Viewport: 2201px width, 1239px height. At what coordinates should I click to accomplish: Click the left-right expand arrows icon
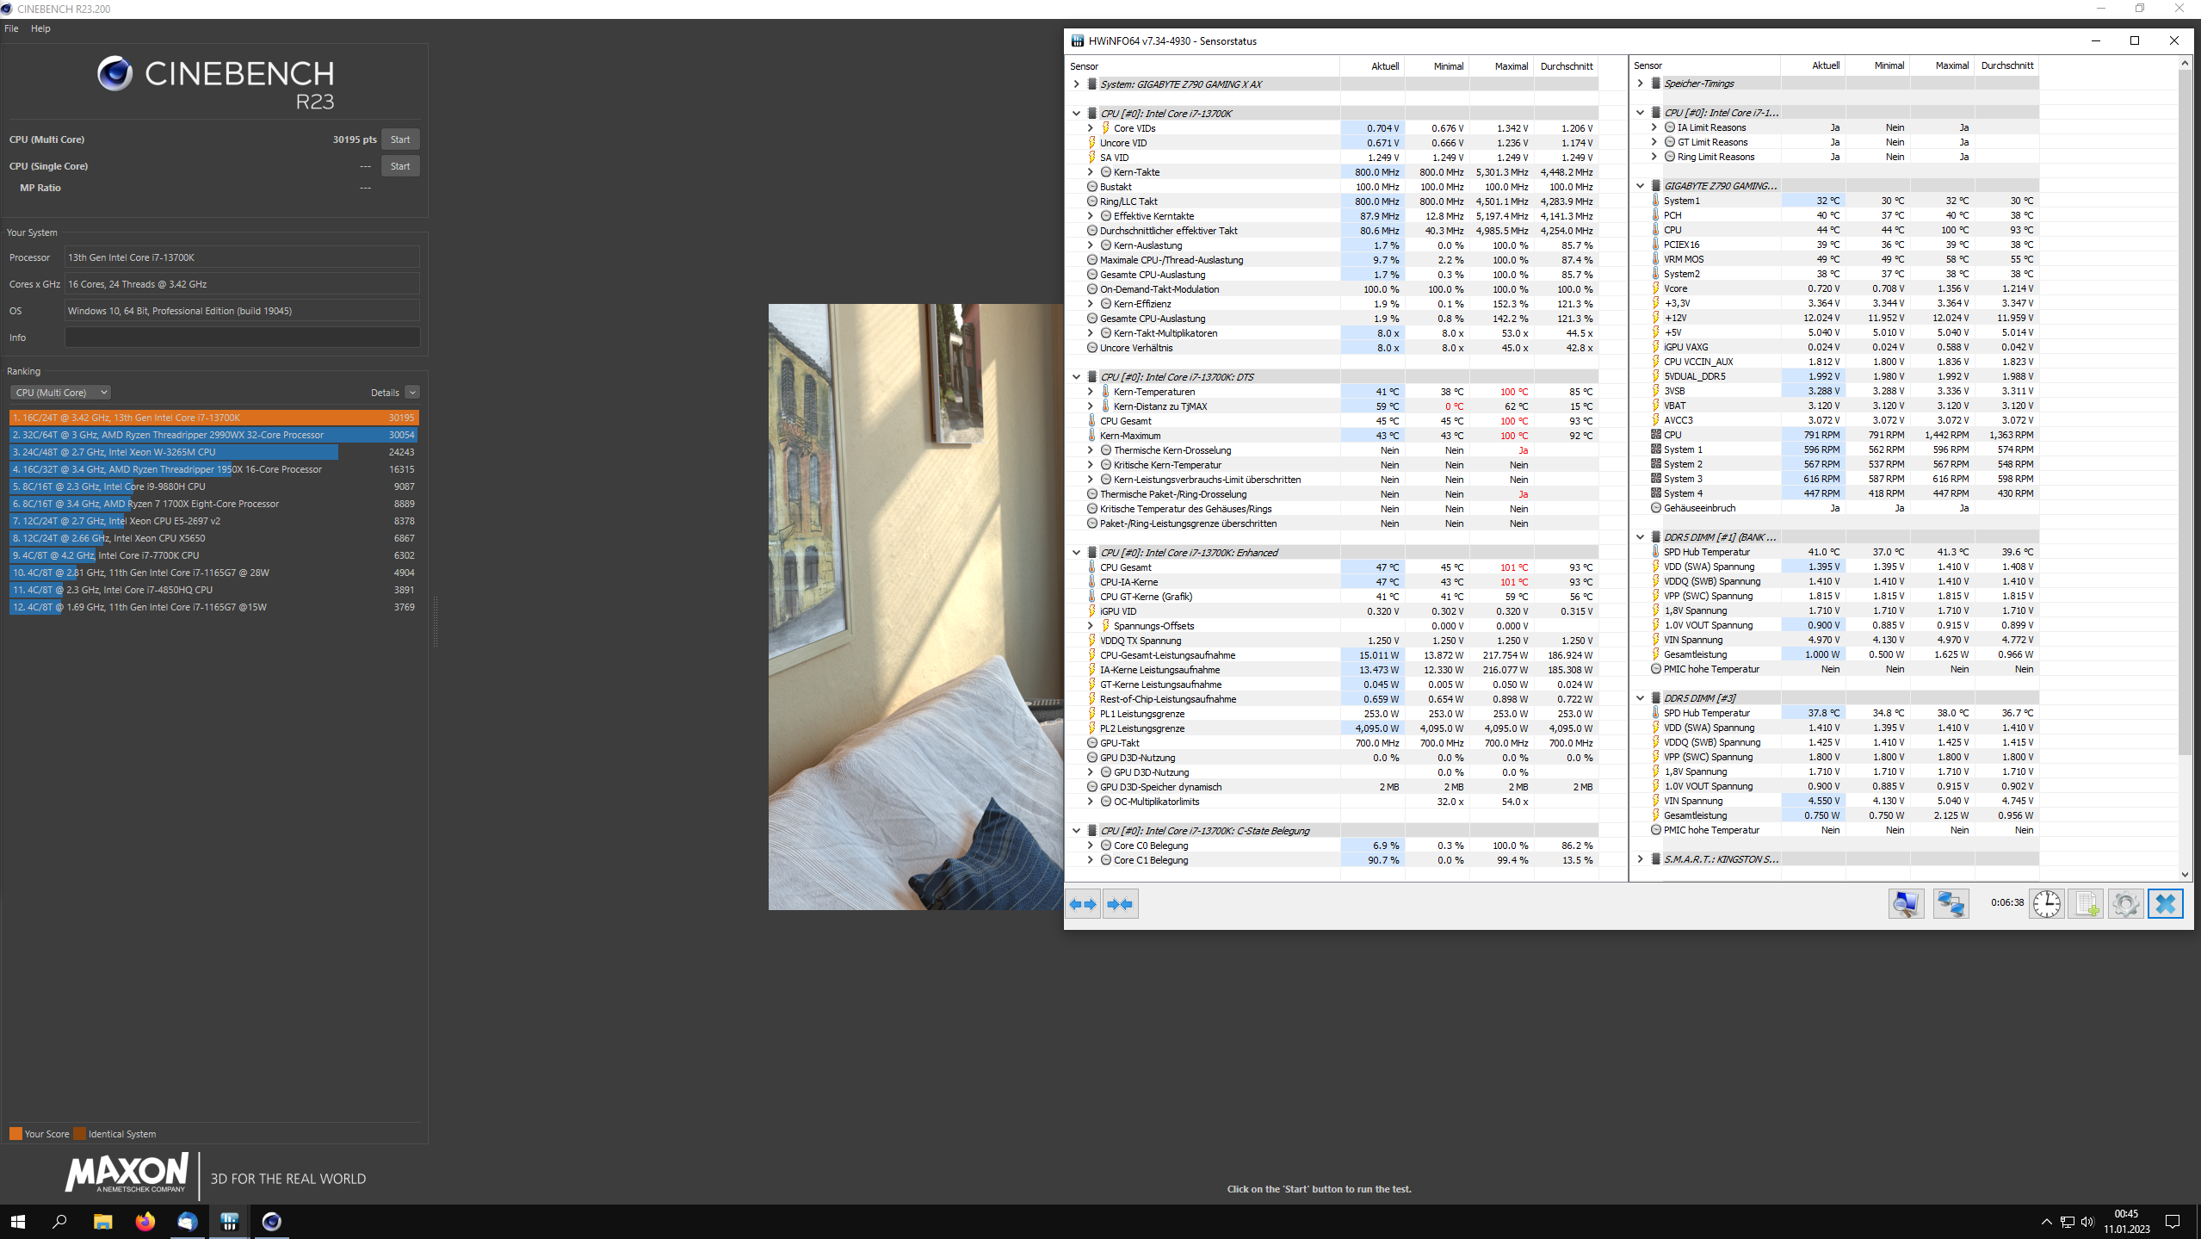pos(1083,904)
